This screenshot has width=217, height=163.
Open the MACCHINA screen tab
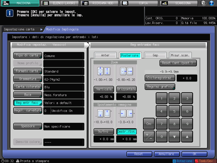tap(20, 3)
